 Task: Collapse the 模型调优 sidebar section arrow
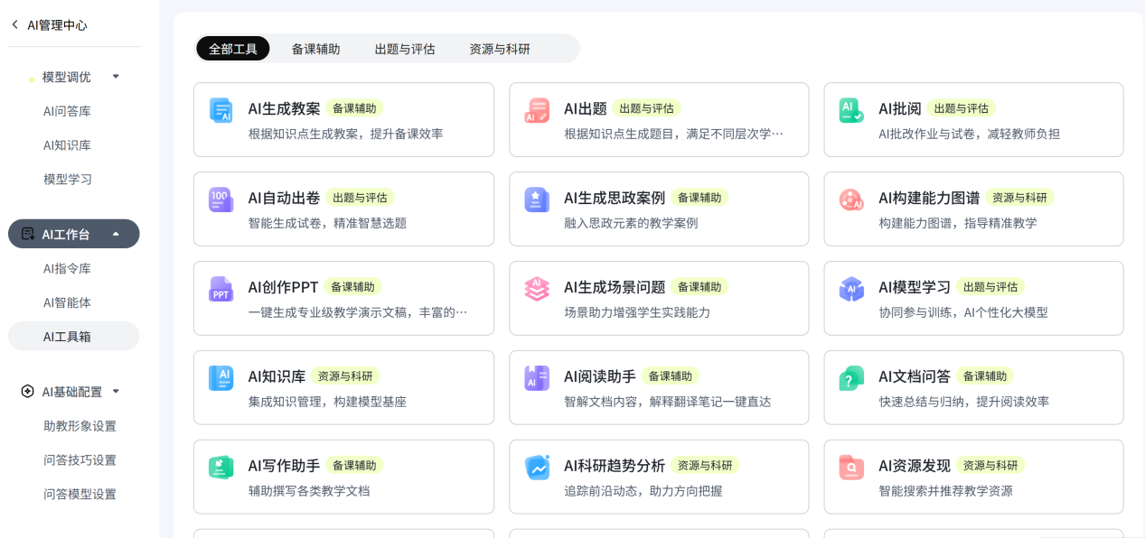(x=116, y=77)
